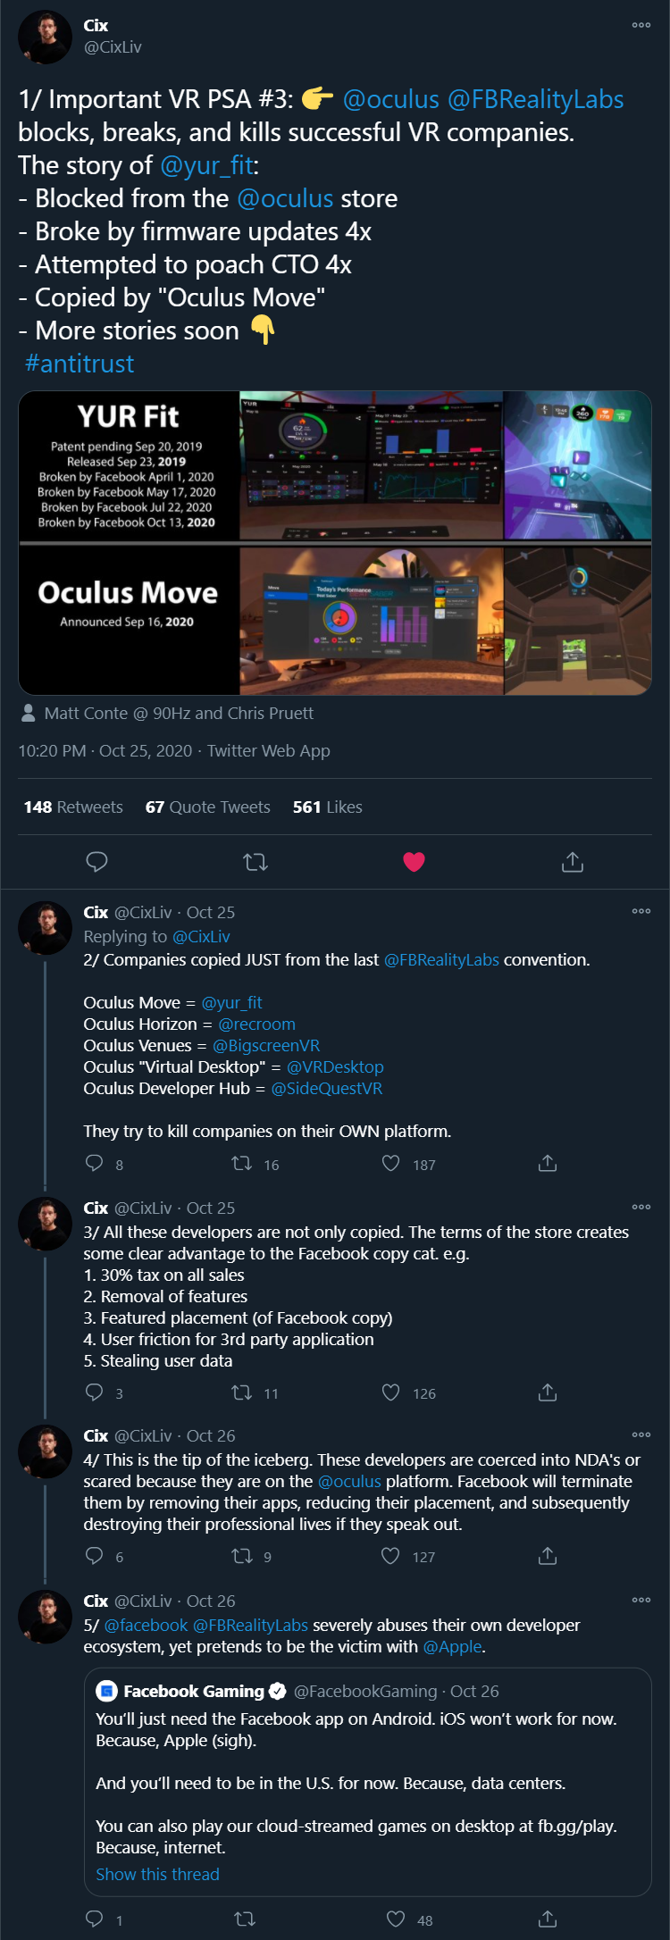Click the #antitrust hashtag
The image size is (670, 1940).
pos(80,364)
